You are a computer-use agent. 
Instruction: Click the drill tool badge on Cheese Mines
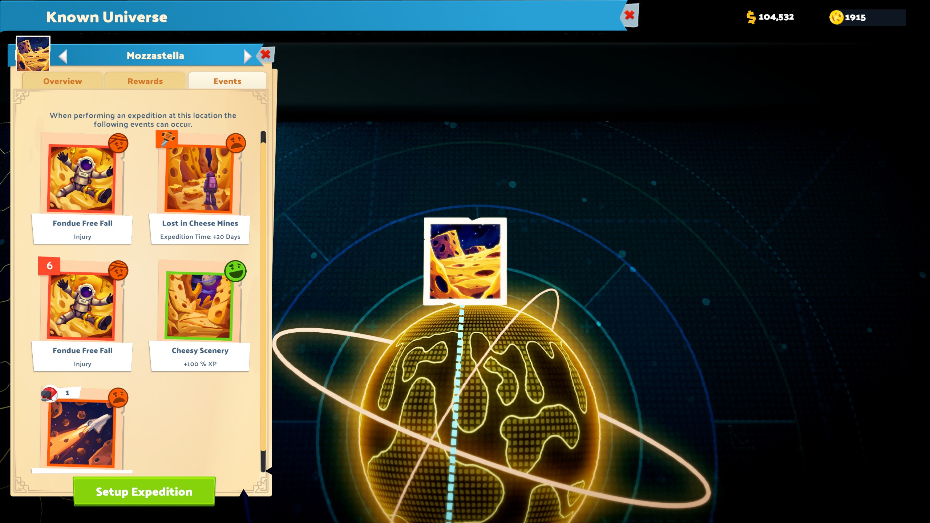166,139
